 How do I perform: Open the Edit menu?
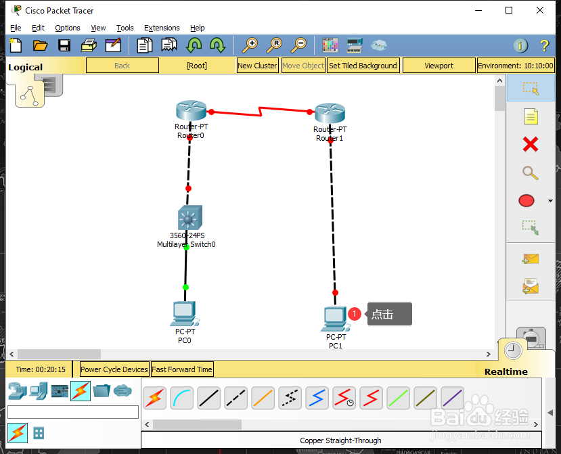click(38, 28)
